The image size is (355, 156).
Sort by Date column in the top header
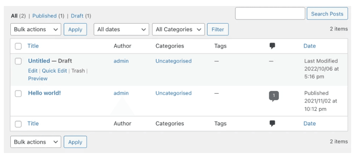pos(309,46)
